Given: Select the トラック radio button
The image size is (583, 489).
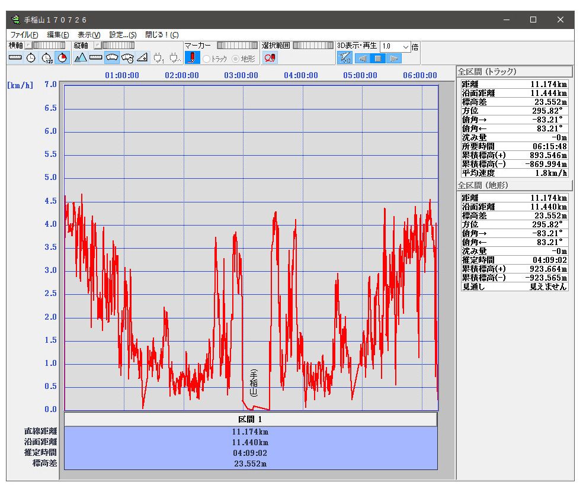Looking at the screenshot, I should (x=207, y=59).
